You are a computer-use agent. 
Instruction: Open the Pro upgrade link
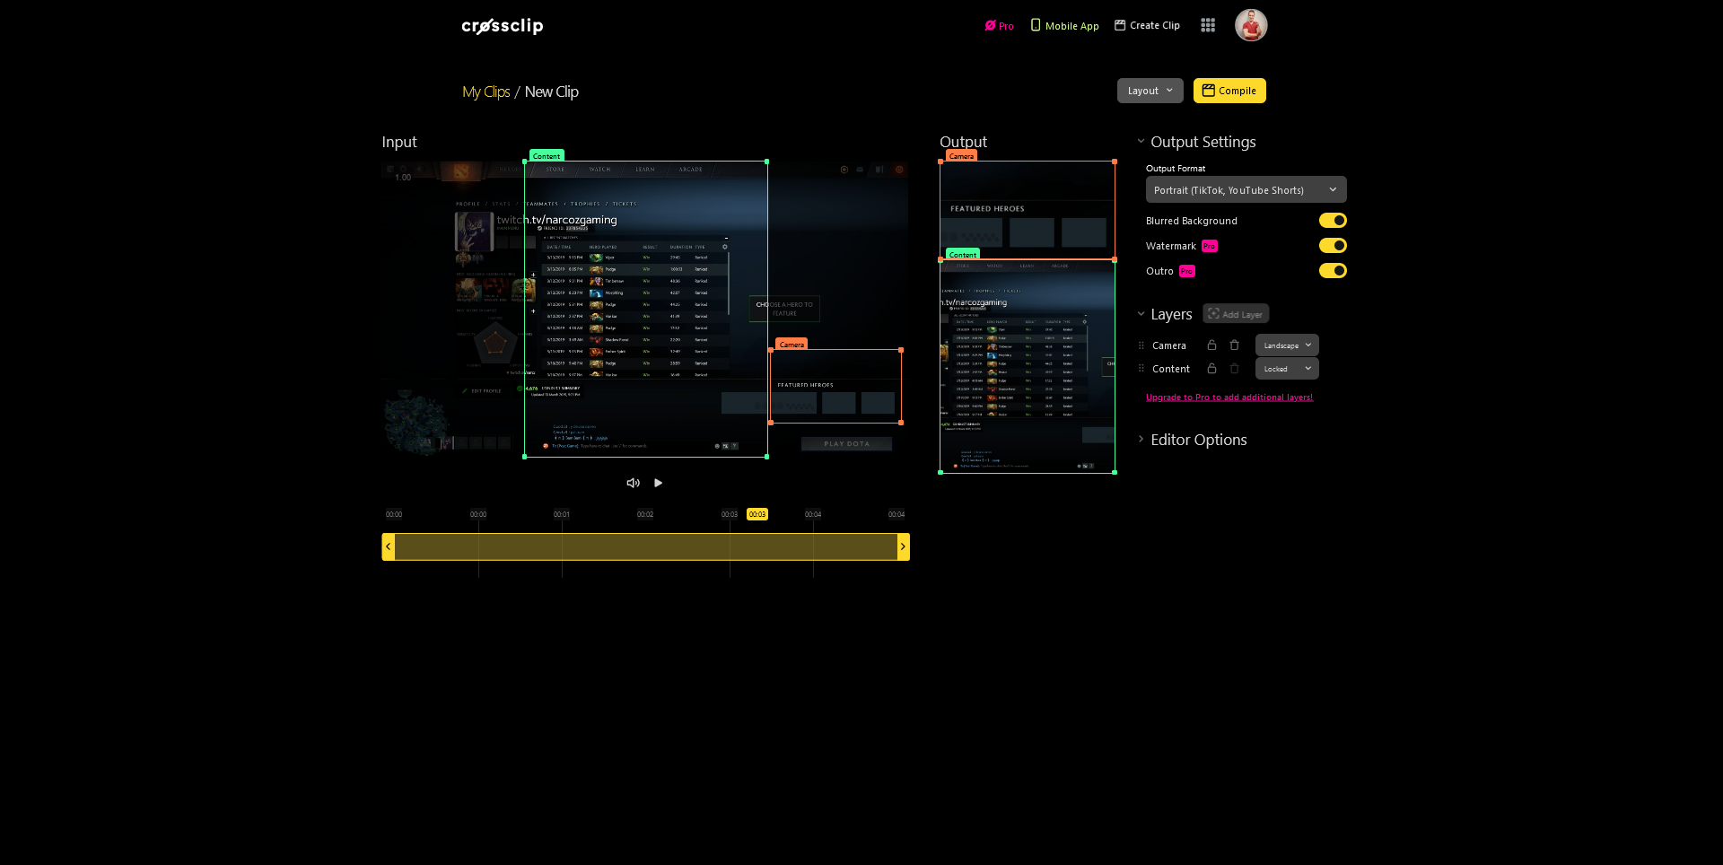pyautogui.click(x=999, y=26)
